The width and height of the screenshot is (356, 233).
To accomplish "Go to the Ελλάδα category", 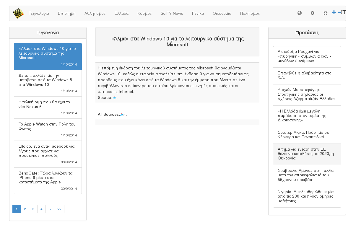I will (x=121, y=13).
